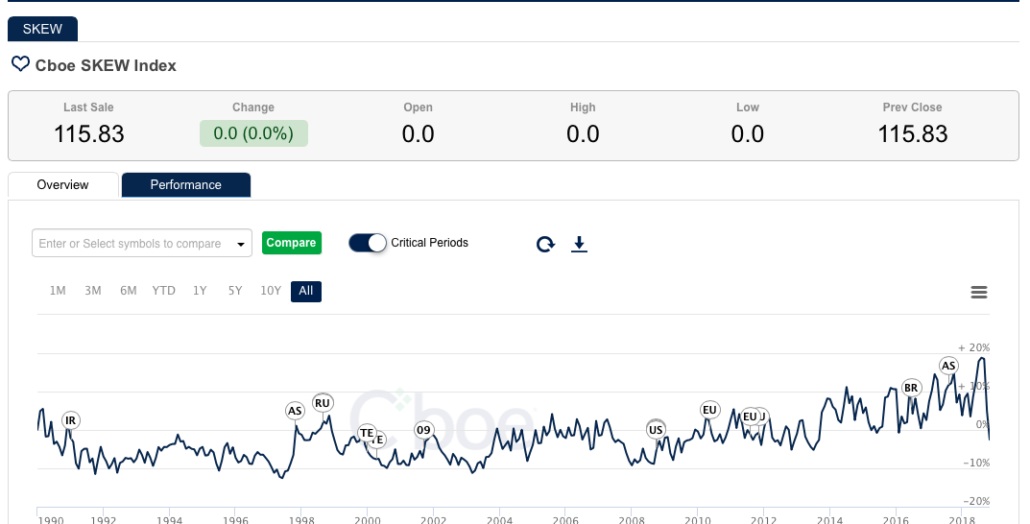Screen dimensions: 1030x524
Task: Switch to the Overview tab
Action: (x=63, y=185)
